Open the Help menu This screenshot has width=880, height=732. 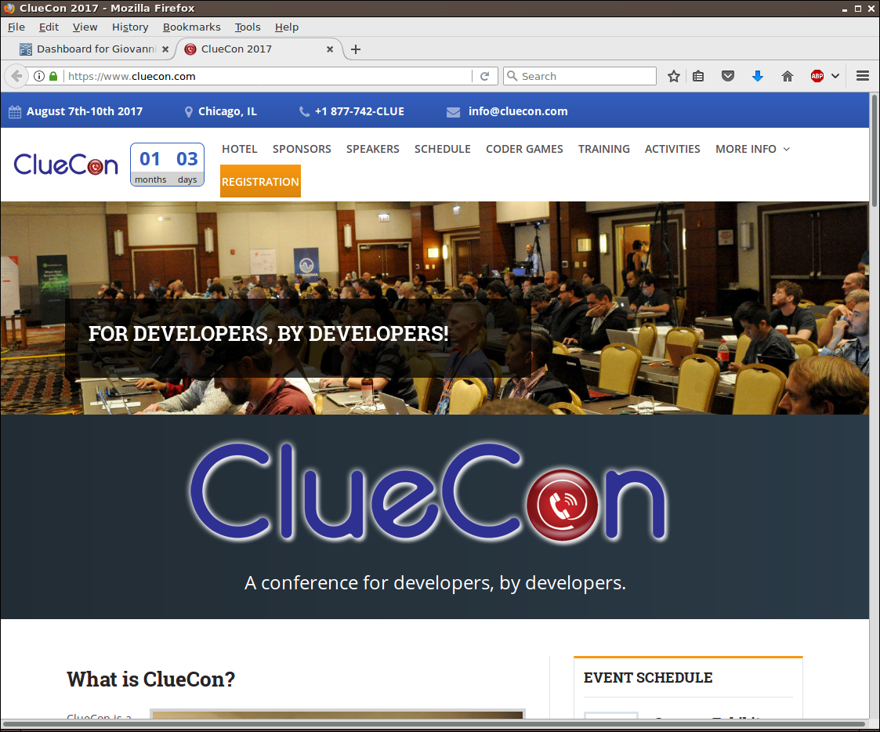coord(287,27)
